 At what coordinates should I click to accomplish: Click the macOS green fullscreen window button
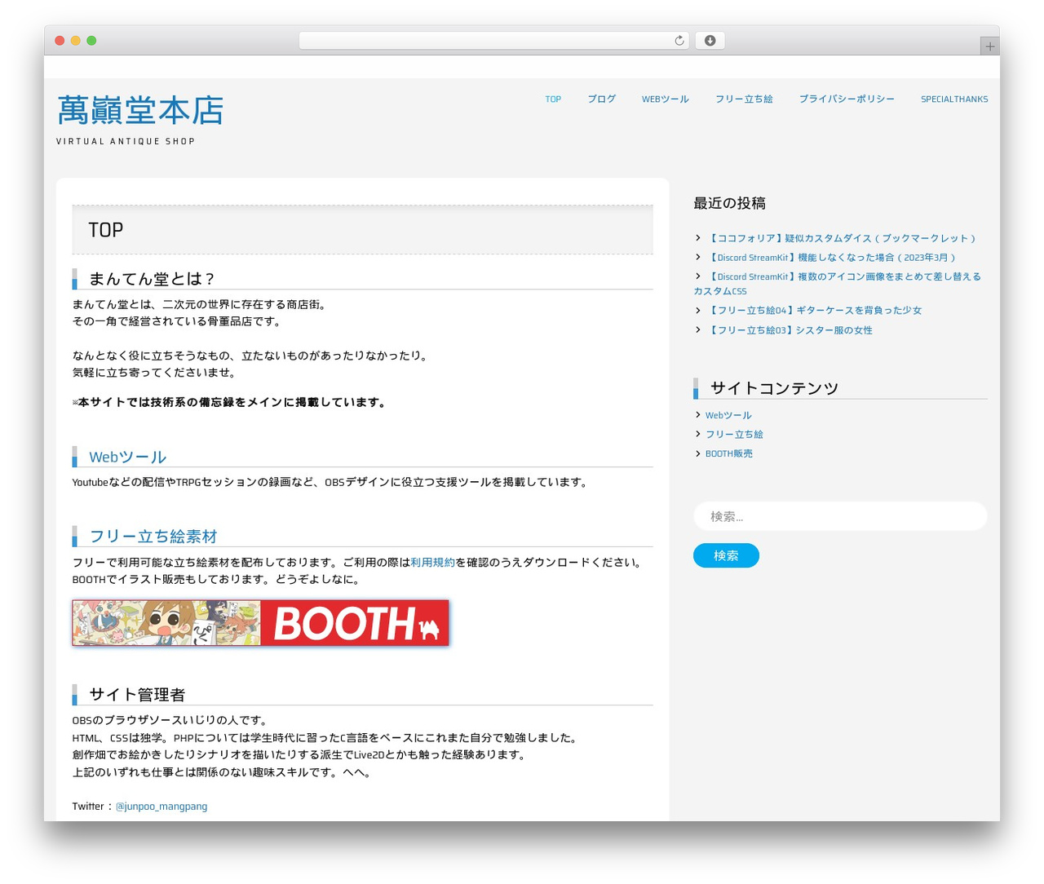91,41
